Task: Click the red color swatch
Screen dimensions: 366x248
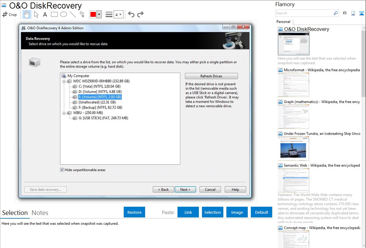Action: coord(93,14)
